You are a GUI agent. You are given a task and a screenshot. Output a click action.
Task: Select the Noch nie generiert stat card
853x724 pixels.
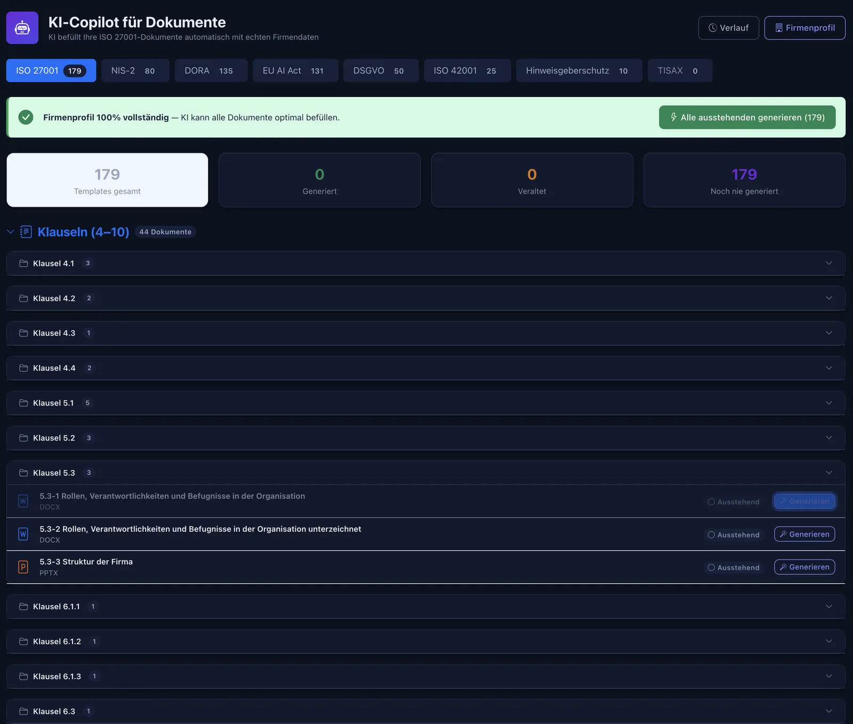point(744,180)
